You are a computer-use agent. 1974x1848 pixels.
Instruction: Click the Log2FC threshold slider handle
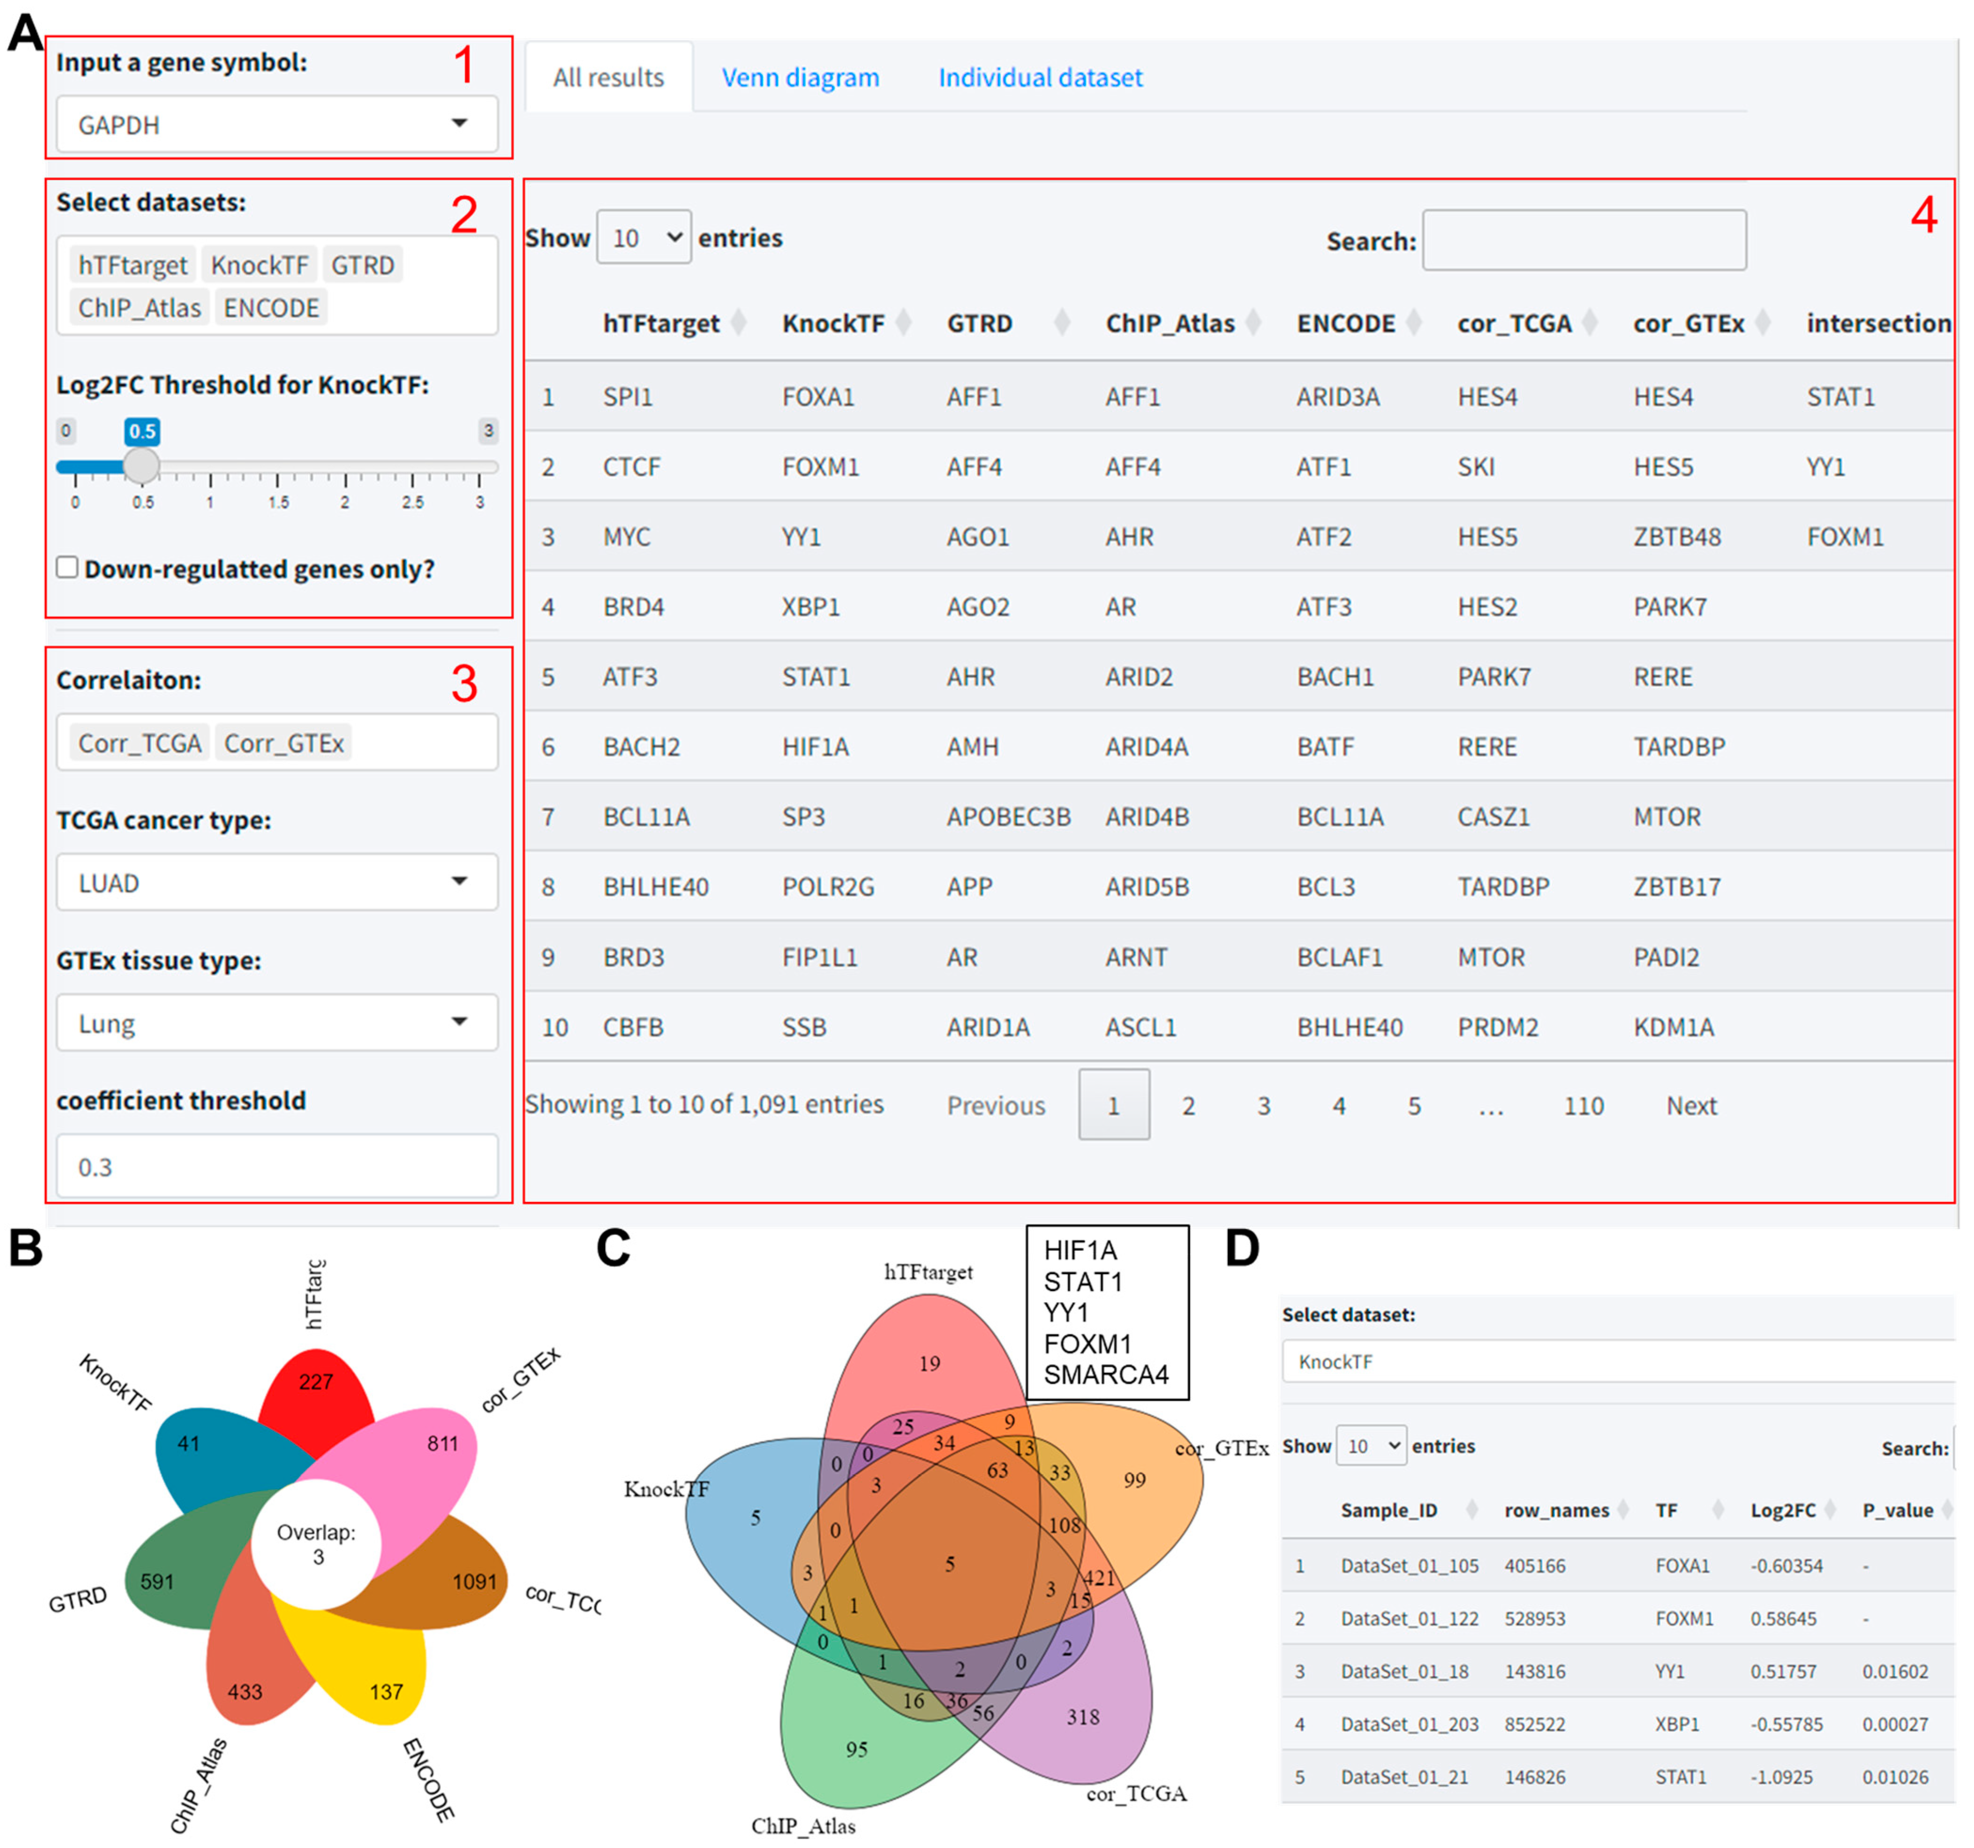pos(141,465)
